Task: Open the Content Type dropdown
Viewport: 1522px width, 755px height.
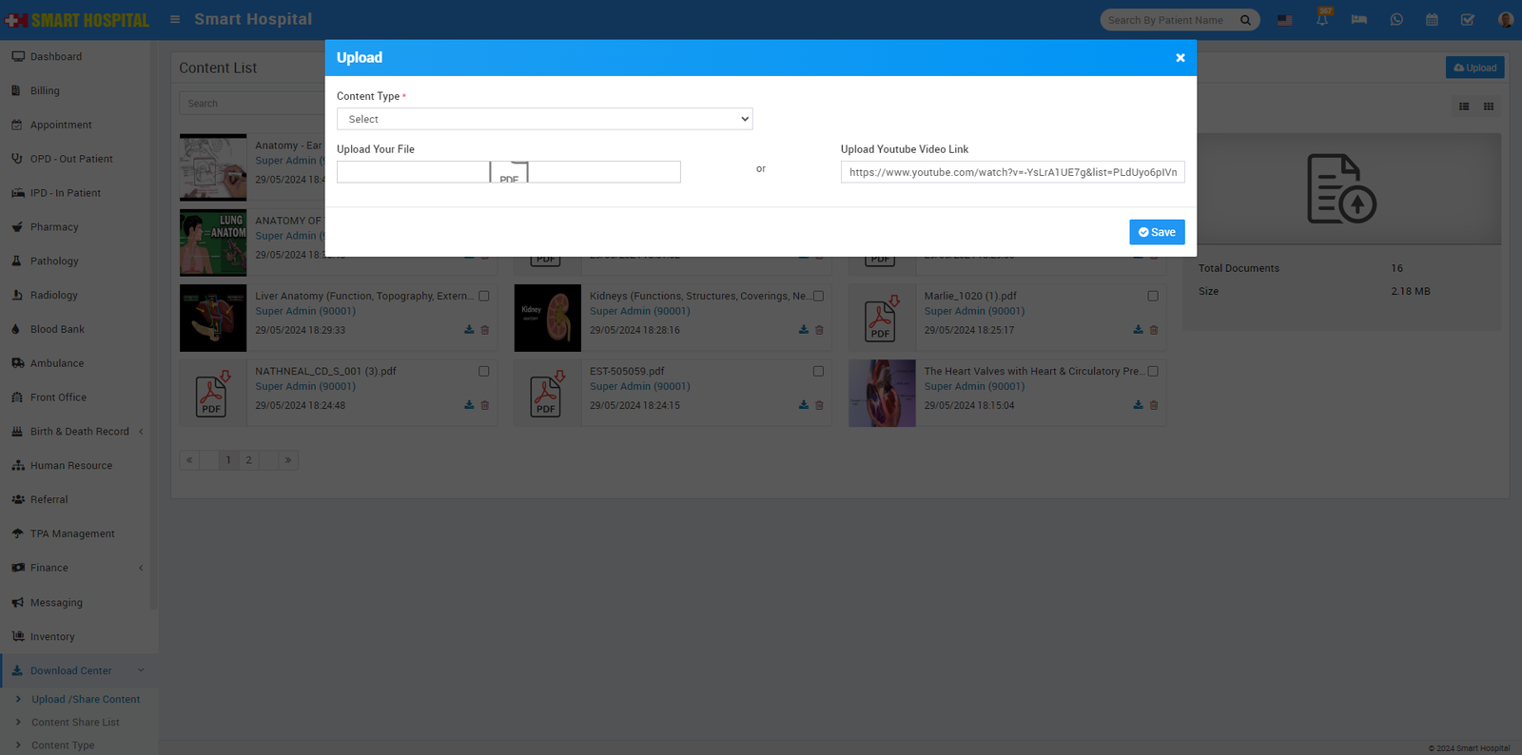Action: pyautogui.click(x=544, y=119)
